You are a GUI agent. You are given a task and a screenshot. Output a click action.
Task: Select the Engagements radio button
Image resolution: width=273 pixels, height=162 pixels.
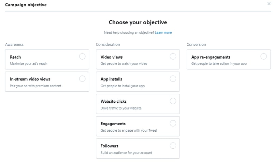[x=173, y=123]
